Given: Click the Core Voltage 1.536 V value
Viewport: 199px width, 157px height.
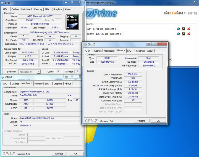Looking at the screenshot, I should (x=54, y=28).
